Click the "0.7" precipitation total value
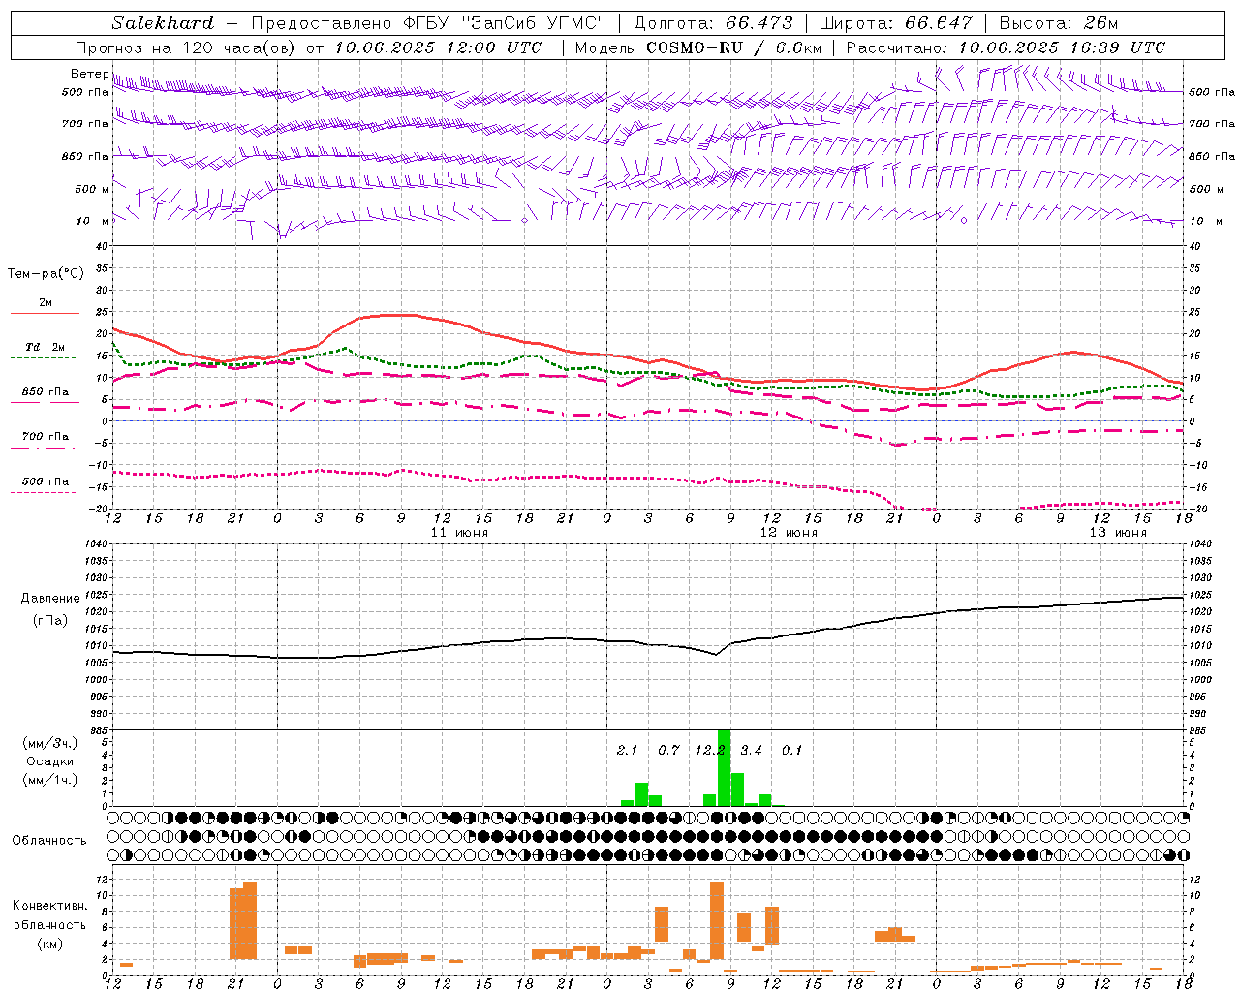This screenshot has height=992, width=1240. [x=668, y=750]
